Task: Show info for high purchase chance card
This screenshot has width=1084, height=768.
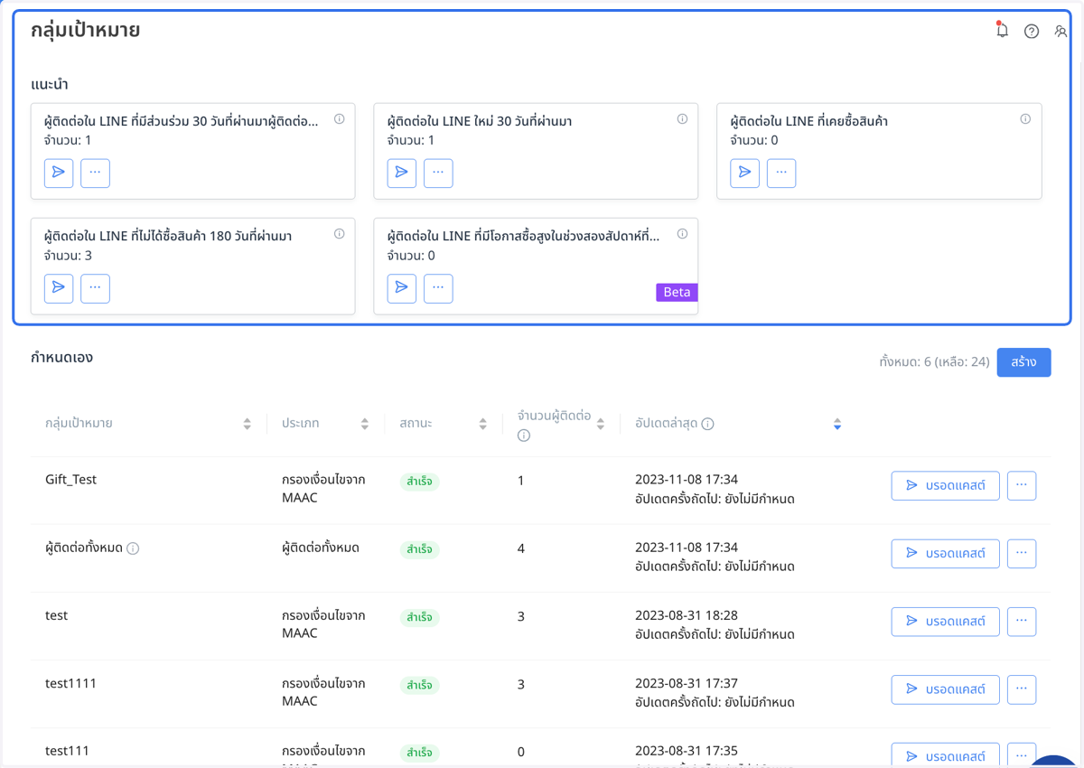Action: pos(683,234)
